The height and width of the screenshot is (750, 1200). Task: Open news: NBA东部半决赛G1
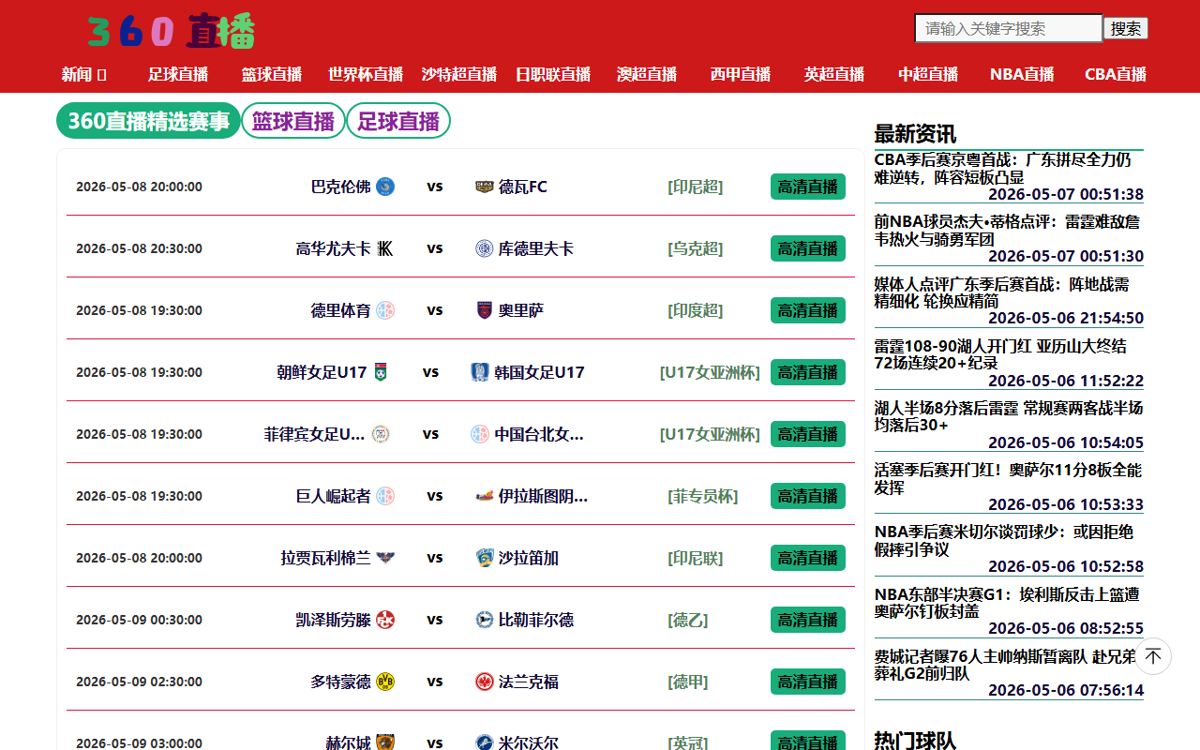(1008, 602)
